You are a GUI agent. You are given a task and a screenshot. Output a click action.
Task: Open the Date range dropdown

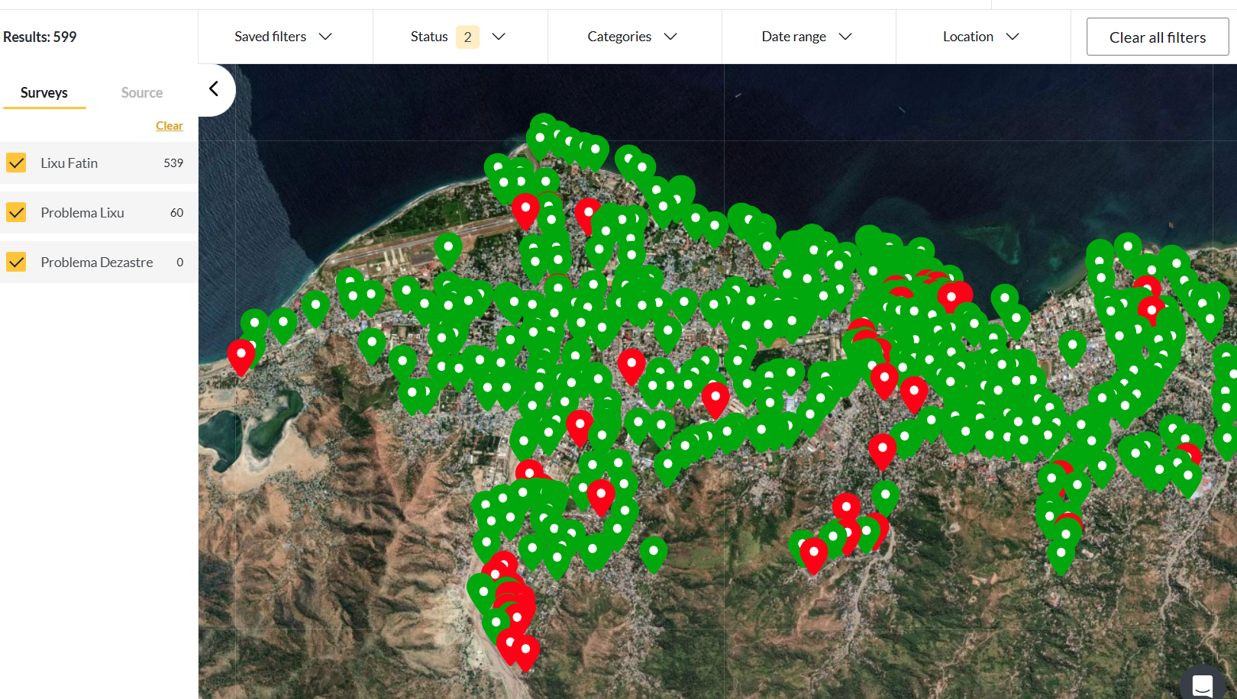806,37
